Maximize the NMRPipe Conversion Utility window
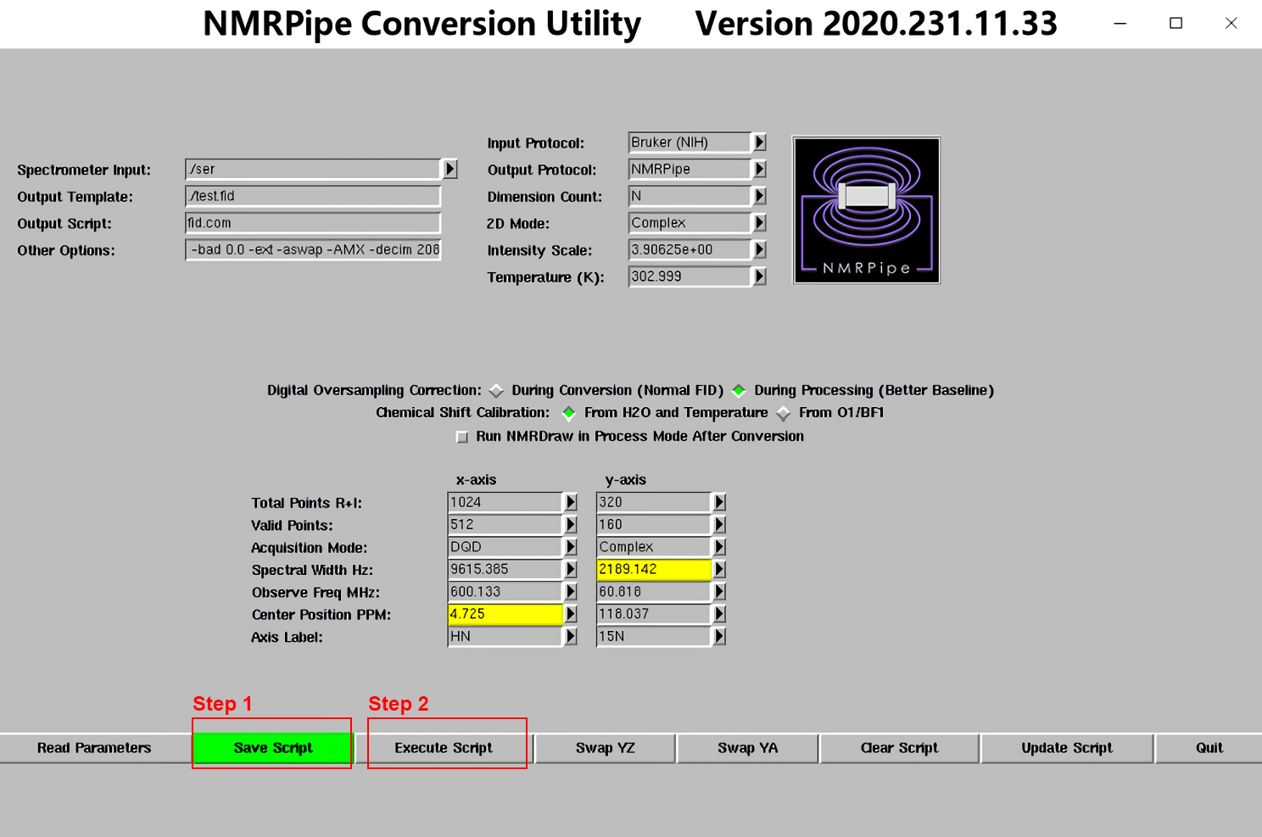 tap(1175, 23)
